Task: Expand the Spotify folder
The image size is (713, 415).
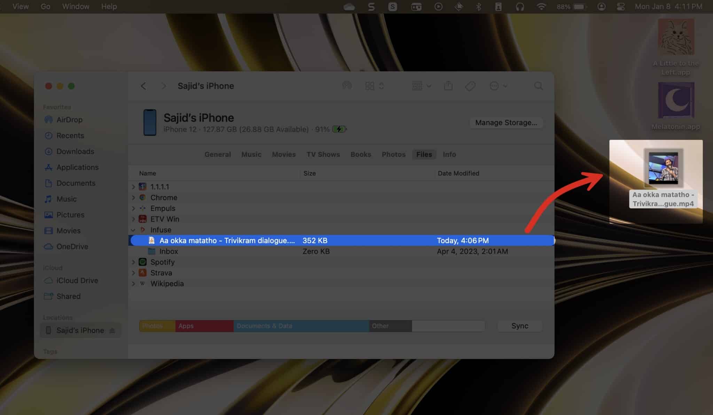Action: point(133,262)
